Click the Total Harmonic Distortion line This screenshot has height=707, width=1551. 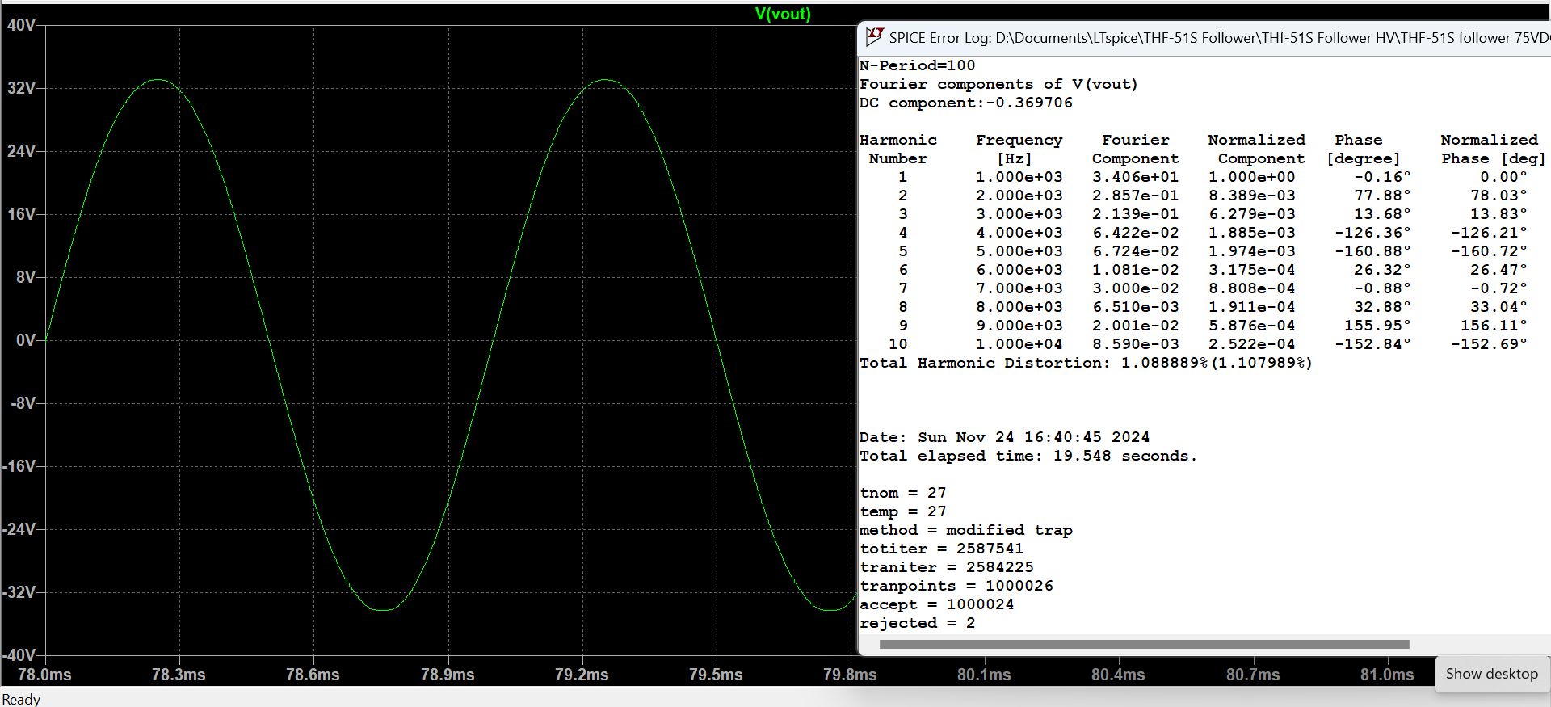pyautogui.click(x=1086, y=363)
